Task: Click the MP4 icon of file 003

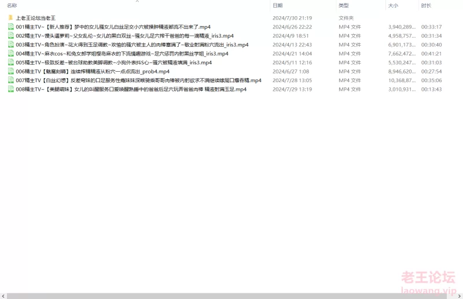Action: [x=10, y=45]
